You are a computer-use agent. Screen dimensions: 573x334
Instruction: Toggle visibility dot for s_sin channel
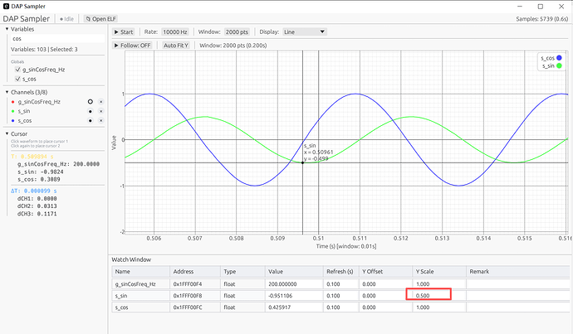coord(91,111)
